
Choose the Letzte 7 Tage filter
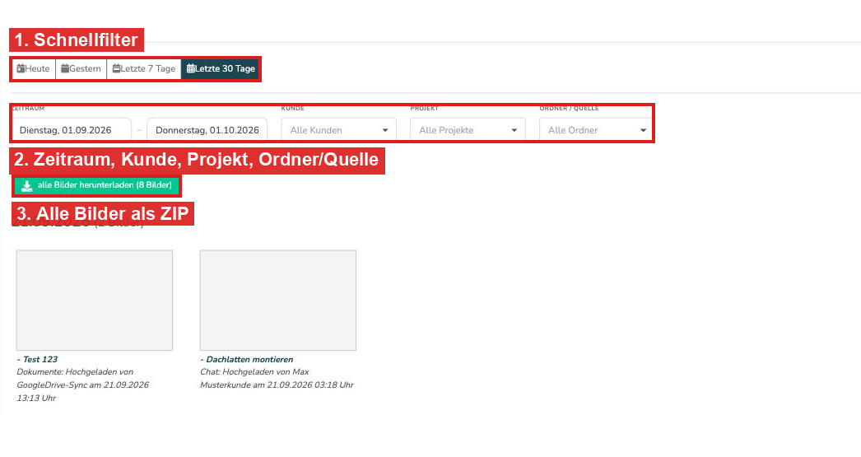click(144, 68)
